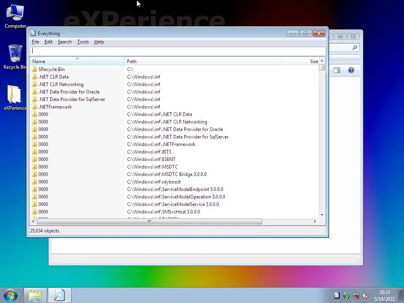Image resolution: width=404 pixels, height=303 pixels.
Task: Click path C:\Windows\inf\rdyboost
Action: point(154,181)
